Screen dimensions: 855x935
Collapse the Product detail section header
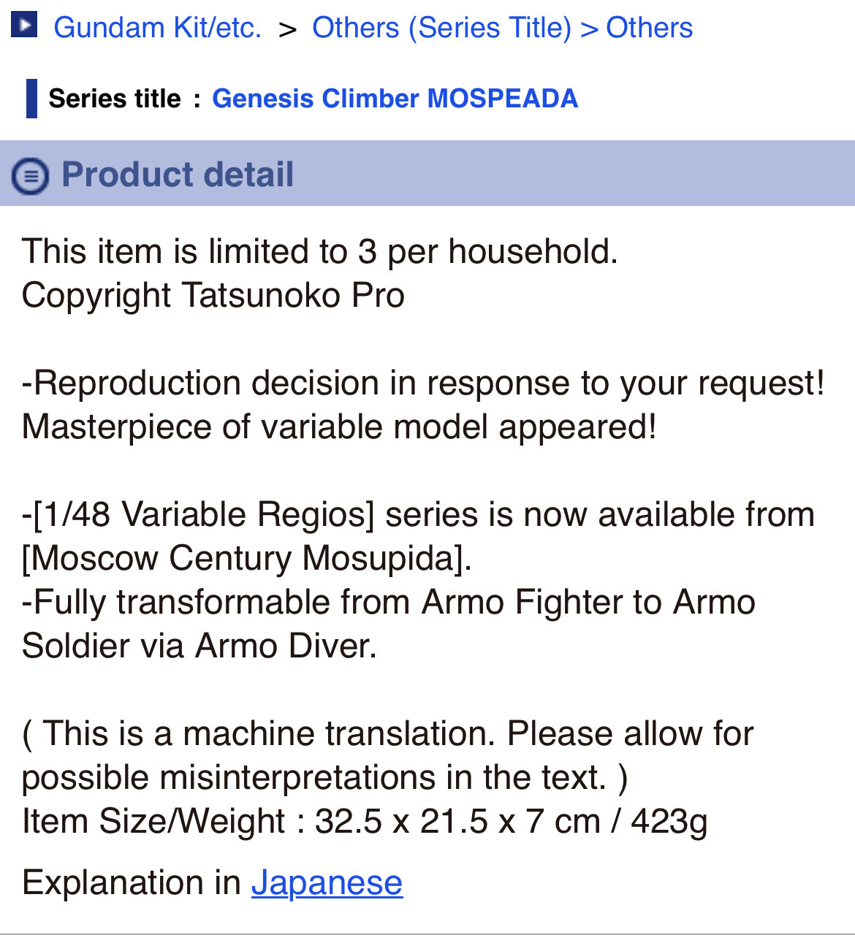pyautogui.click(x=427, y=173)
